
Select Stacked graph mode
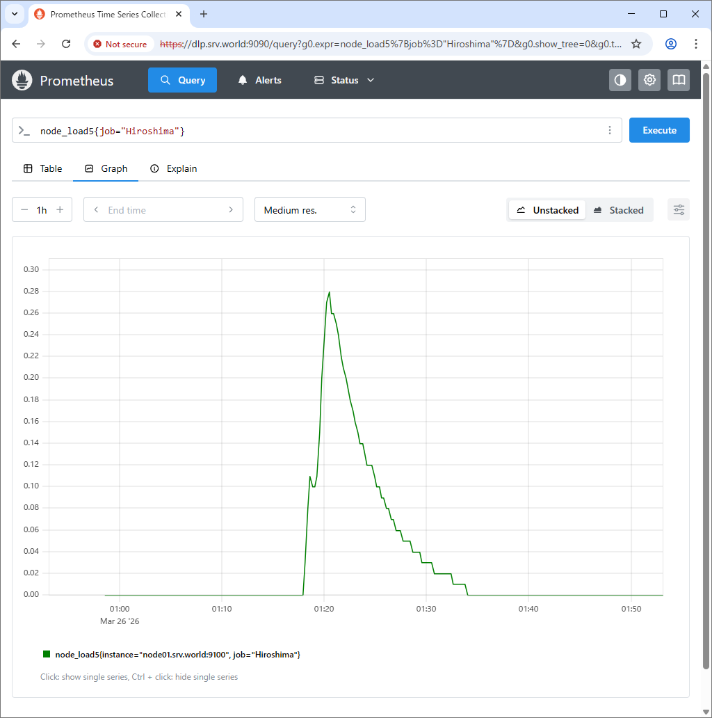point(619,210)
